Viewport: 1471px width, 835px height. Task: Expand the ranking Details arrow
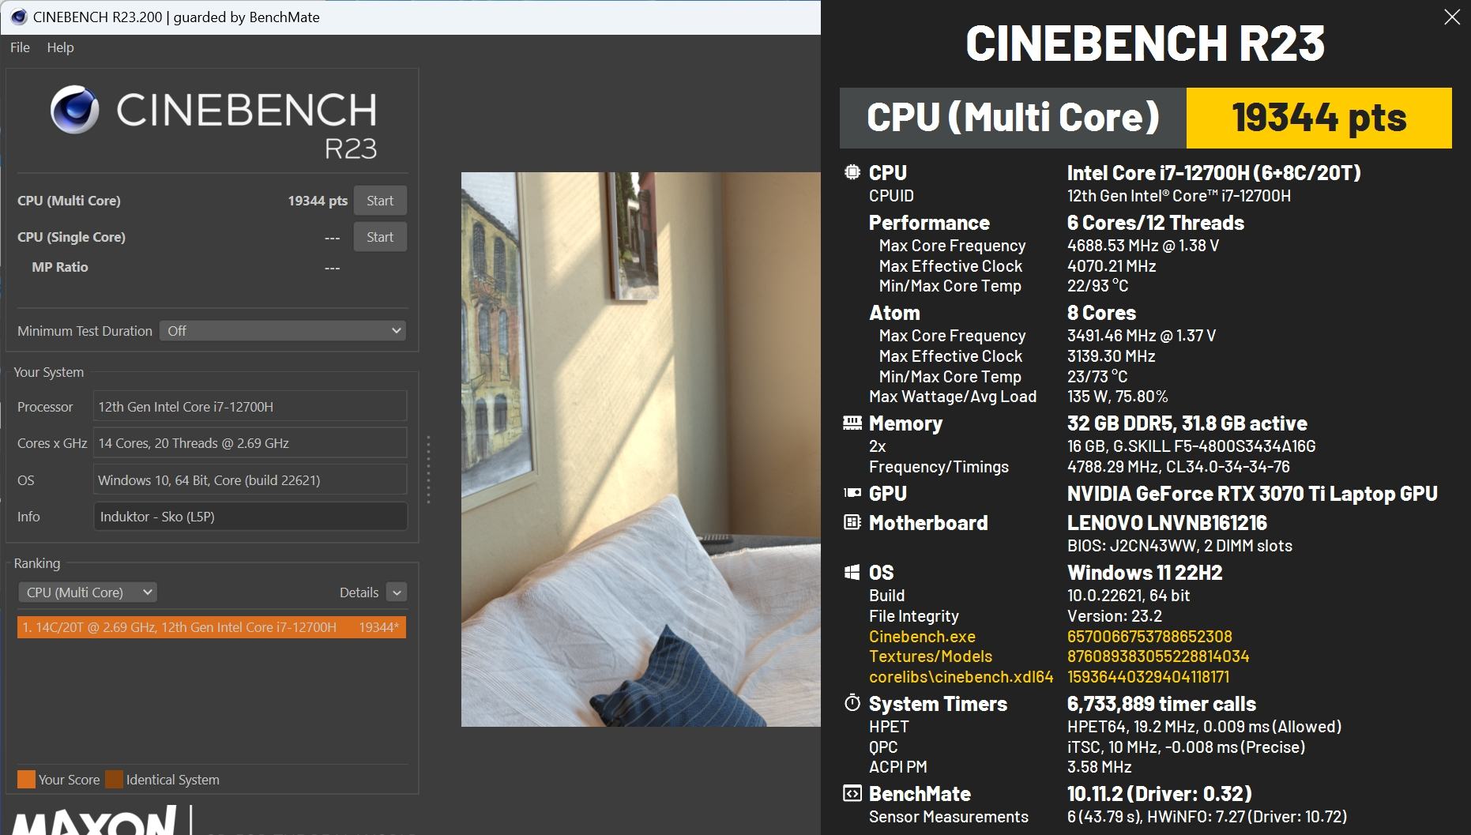[397, 592]
